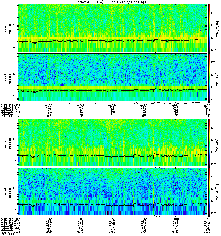Select the 0720 time tick label

[x=144, y=232]
